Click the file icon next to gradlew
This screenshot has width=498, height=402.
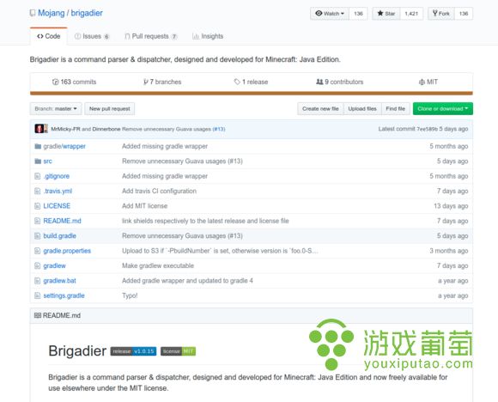pyautogui.click(x=37, y=265)
